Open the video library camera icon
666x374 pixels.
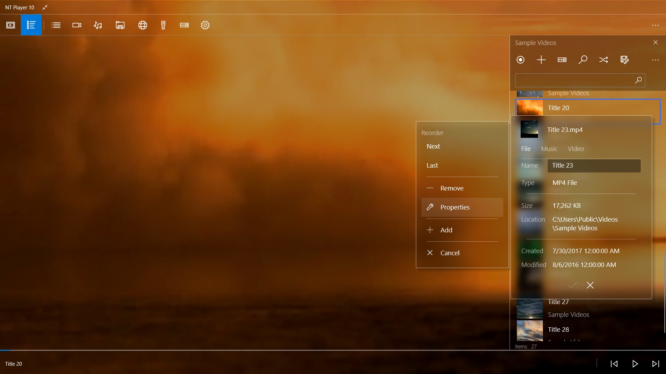[77, 25]
